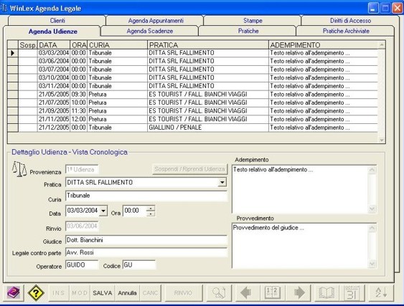The image size is (404, 306).
Task: Click Provvedimento text area scroll down arrow
Action: (x=372, y=264)
